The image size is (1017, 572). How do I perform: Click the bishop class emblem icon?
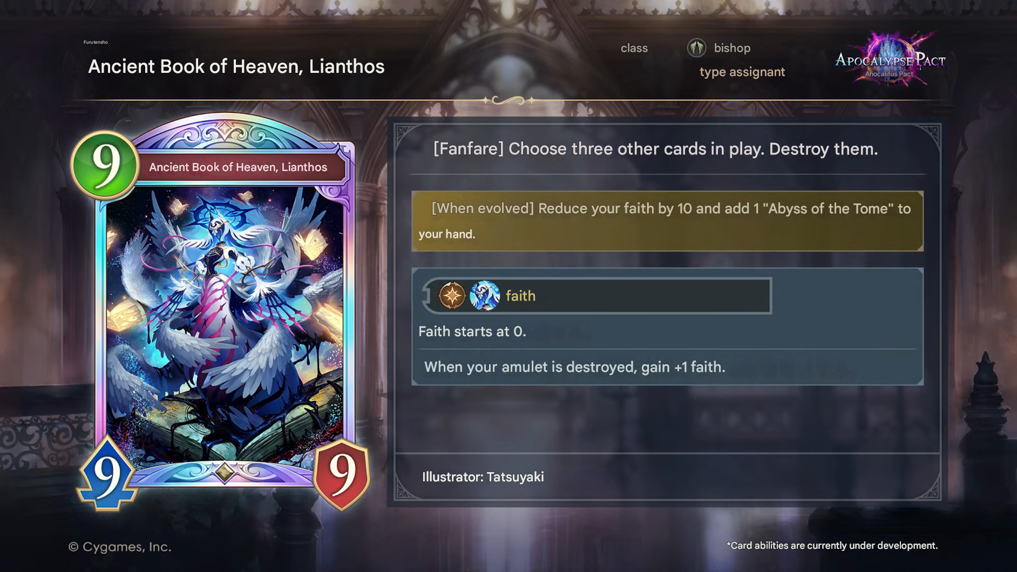click(696, 48)
